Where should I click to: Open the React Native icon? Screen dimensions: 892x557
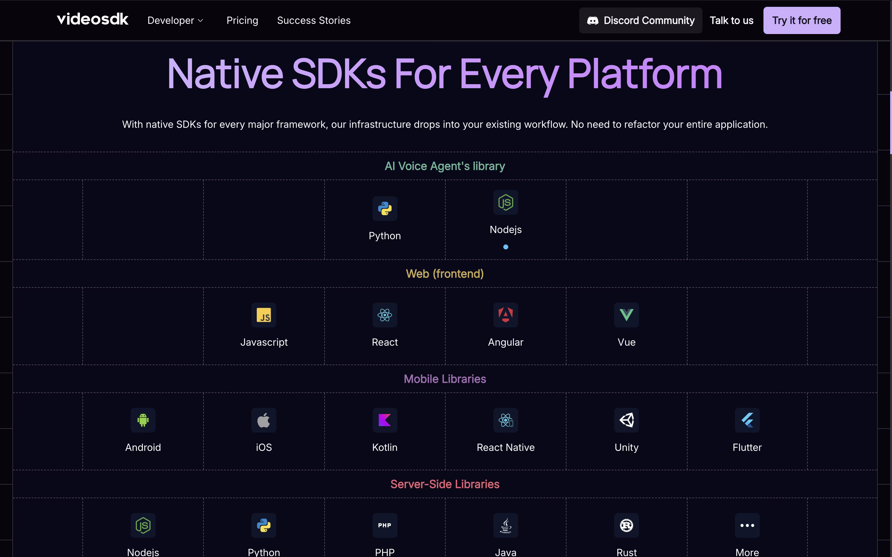505,420
